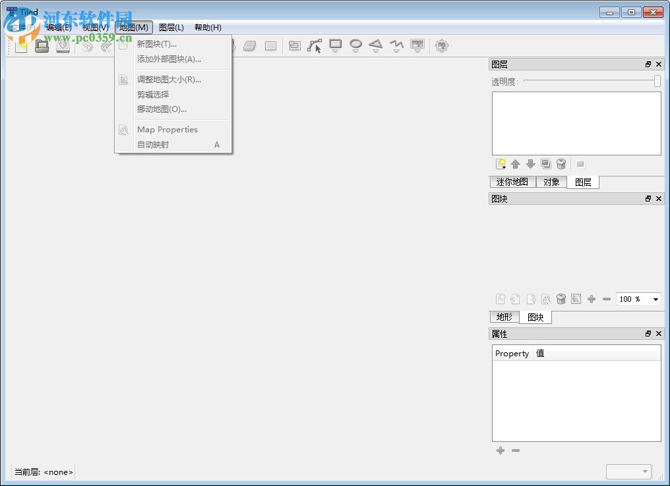Float the 图层 dock panel
The height and width of the screenshot is (486, 670).
[648, 65]
